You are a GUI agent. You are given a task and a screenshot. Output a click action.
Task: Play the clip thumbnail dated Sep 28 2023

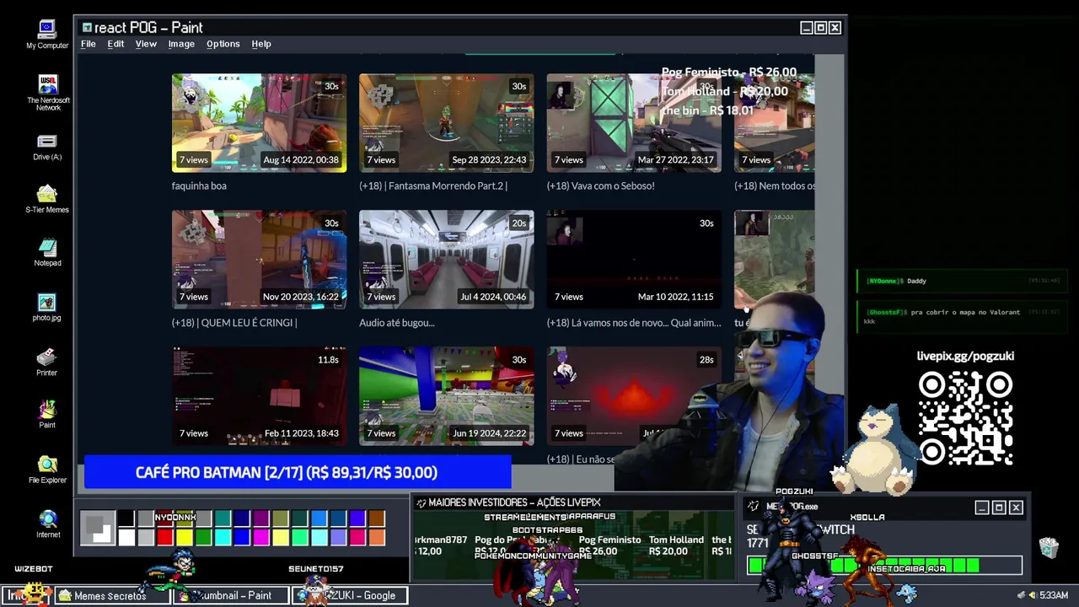[x=446, y=123]
